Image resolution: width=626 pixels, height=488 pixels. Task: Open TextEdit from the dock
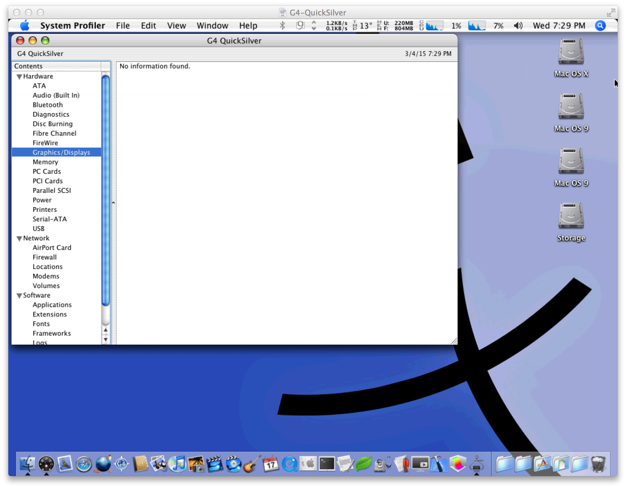click(x=345, y=464)
